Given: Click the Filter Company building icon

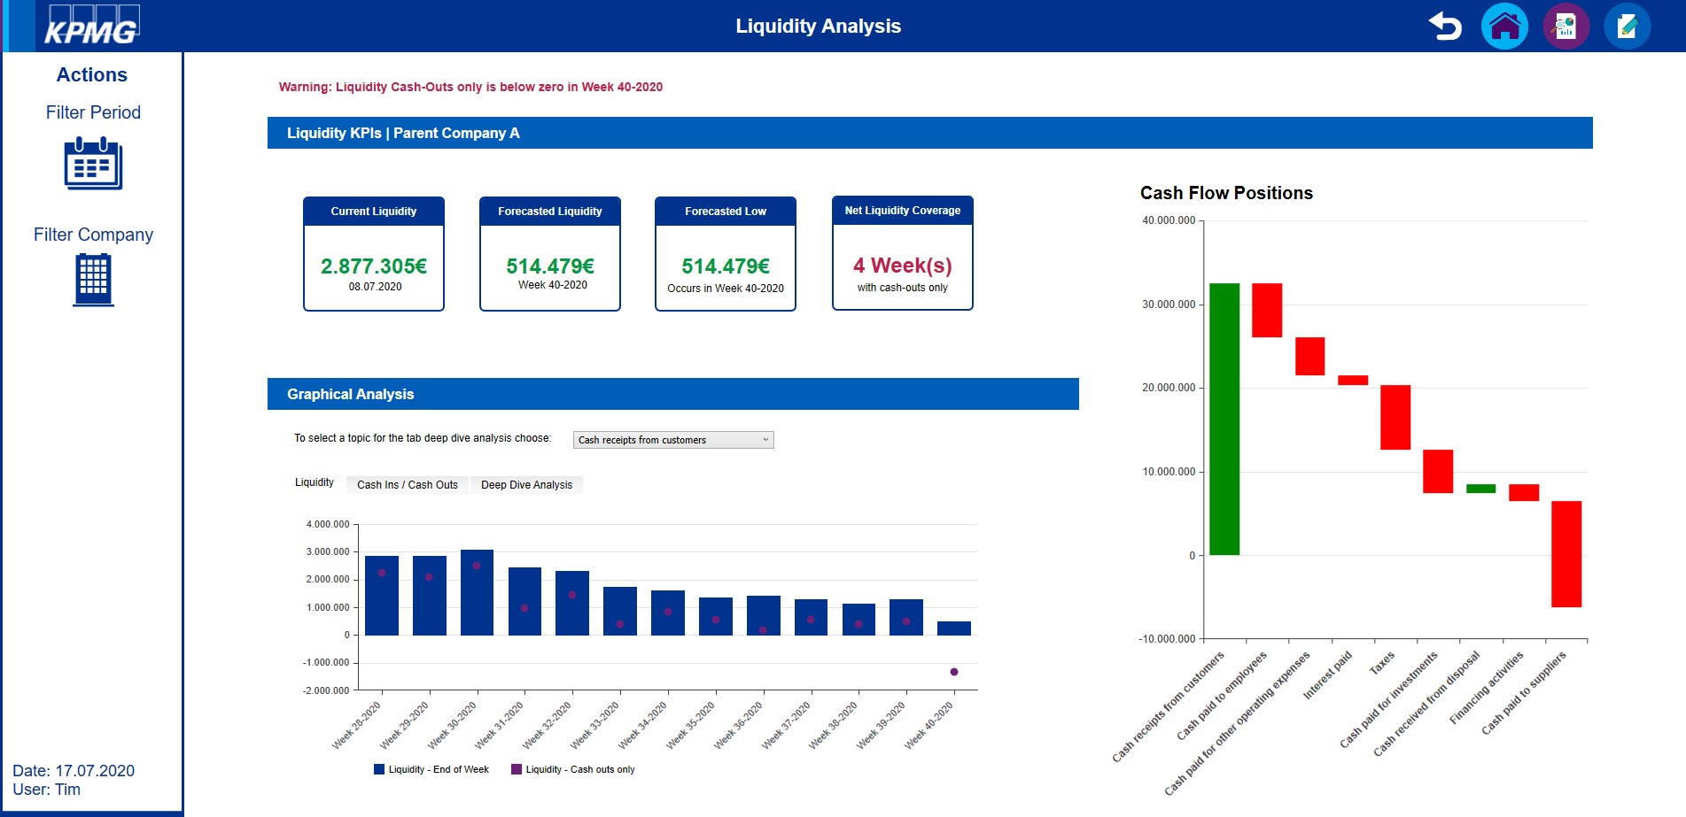Looking at the screenshot, I should click(92, 278).
